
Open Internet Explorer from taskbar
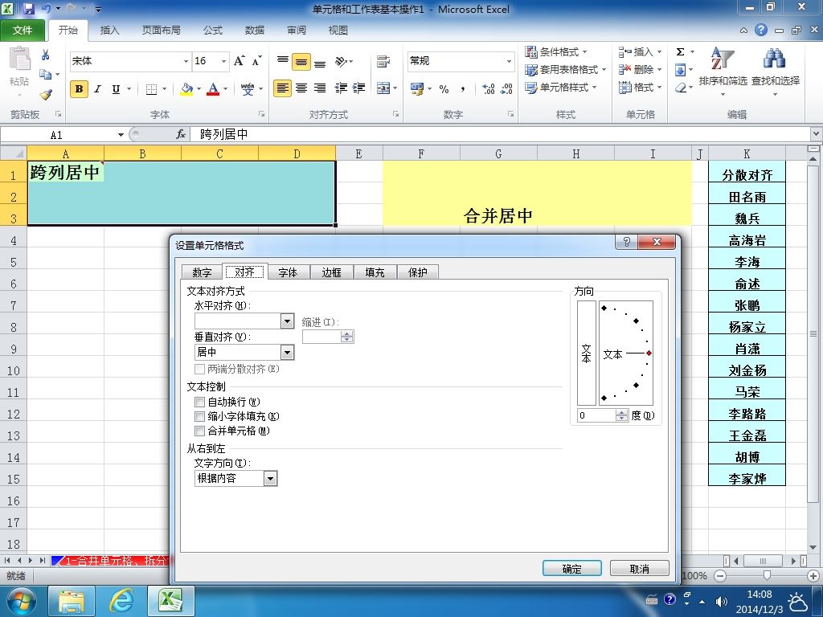coord(121,601)
